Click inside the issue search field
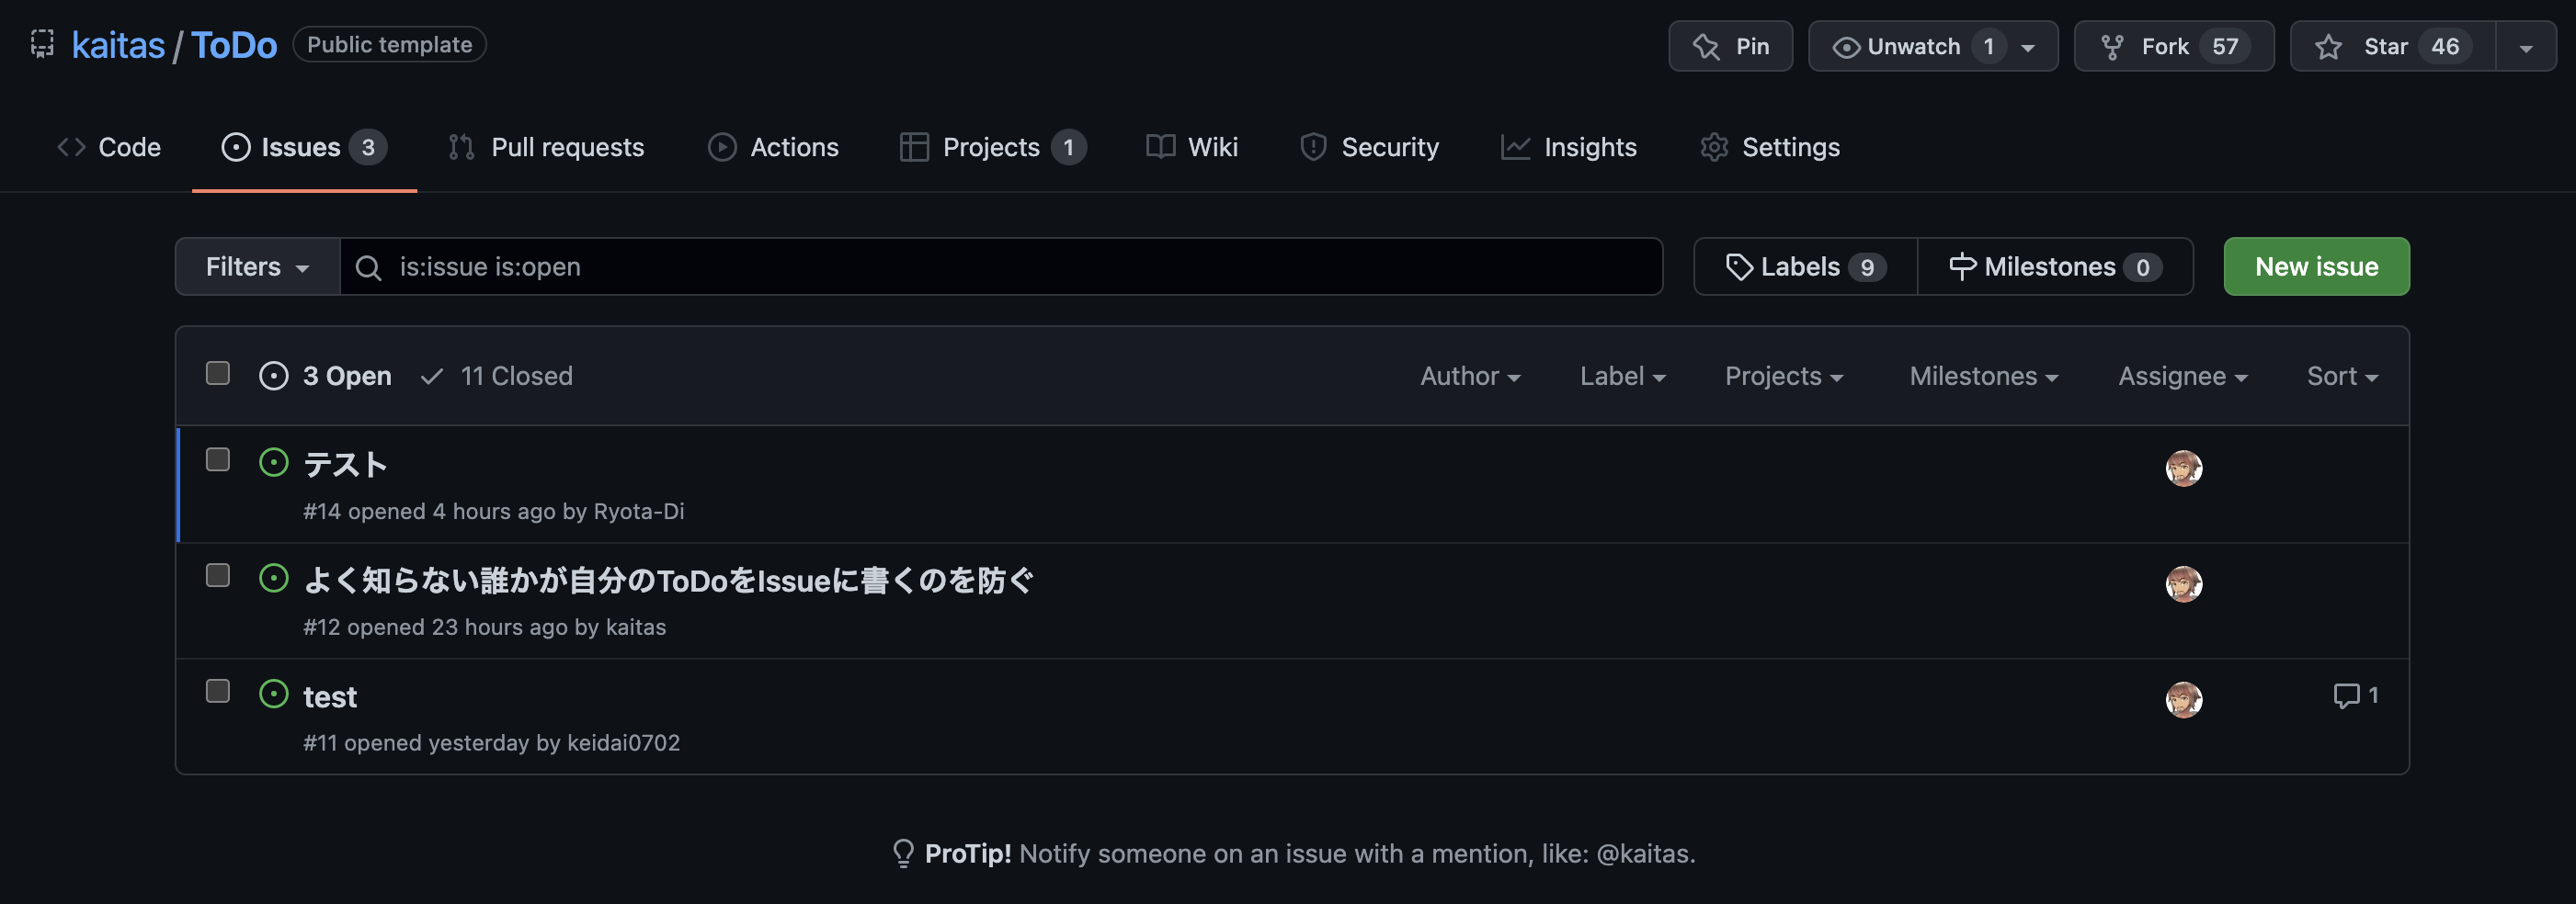The height and width of the screenshot is (904, 2576). point(900,266)
